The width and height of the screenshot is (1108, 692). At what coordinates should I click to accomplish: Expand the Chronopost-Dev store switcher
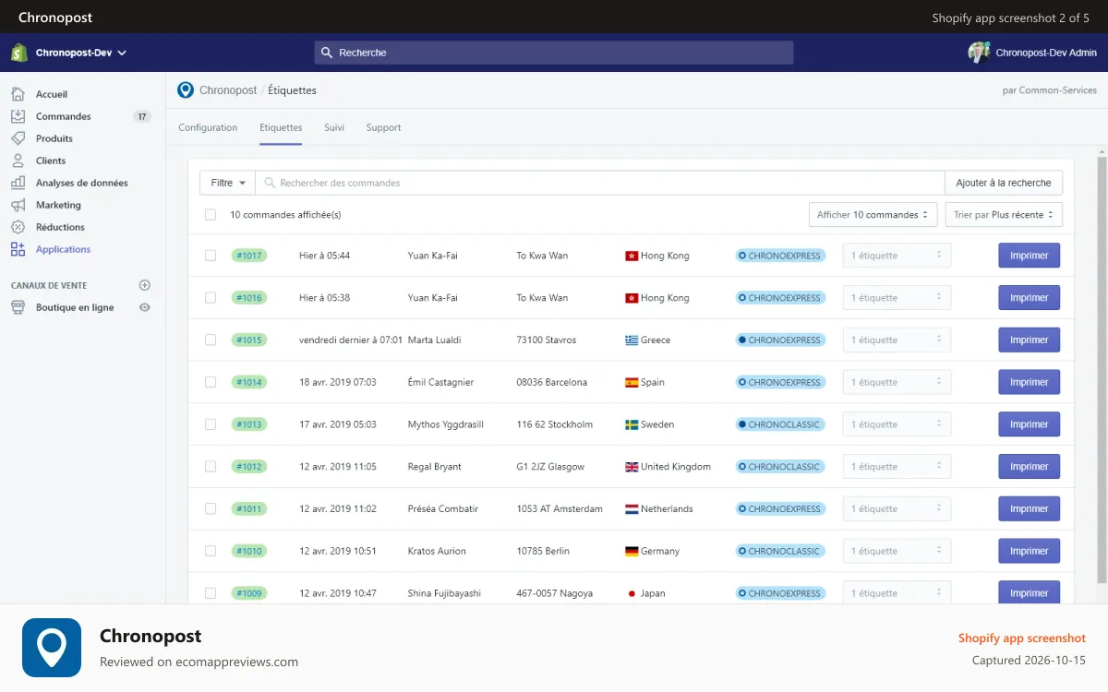pyautogui.click(x=80, y=53)
